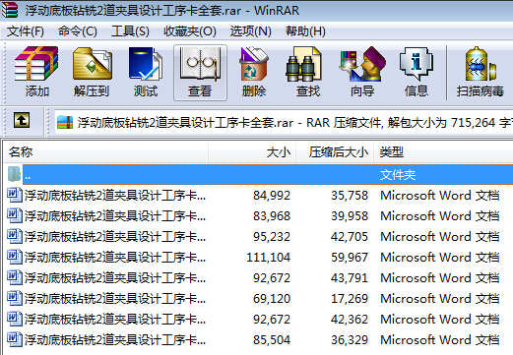The image size is (513, 355).
Task: Open the 文件(F) menu
Action: 26,31
